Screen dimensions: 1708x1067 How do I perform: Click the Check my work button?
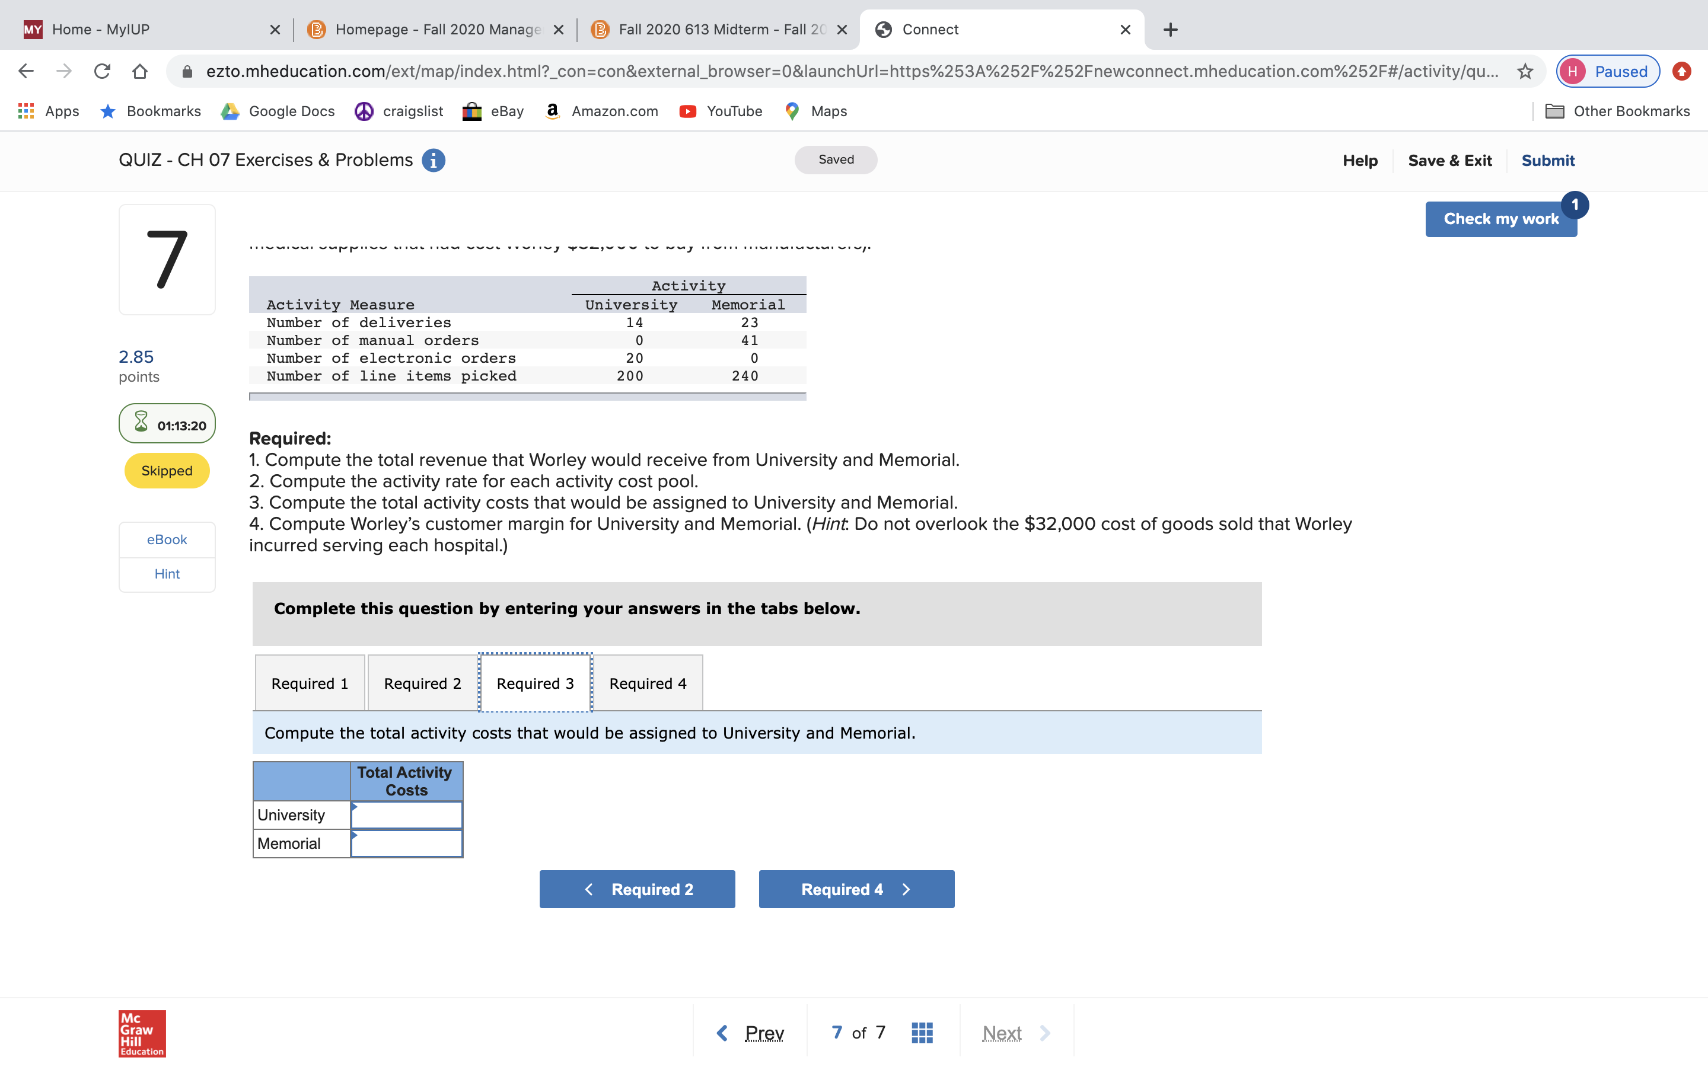[1500, 219]
